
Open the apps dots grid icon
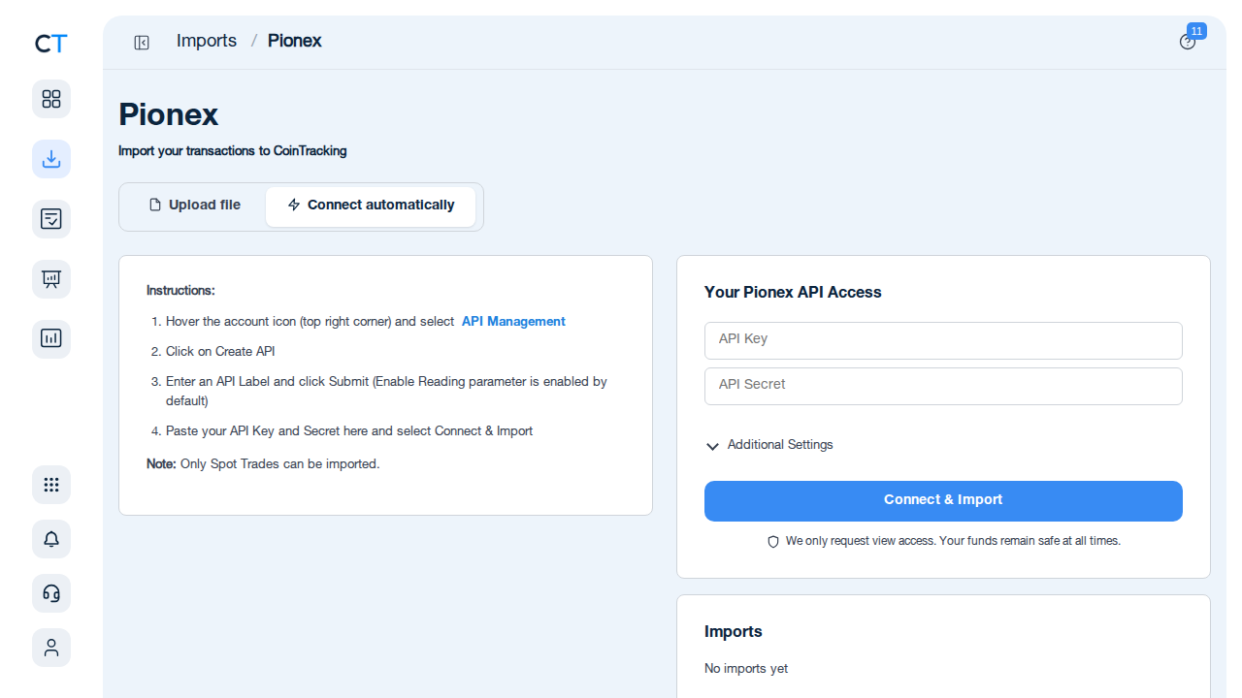point(51,485)
